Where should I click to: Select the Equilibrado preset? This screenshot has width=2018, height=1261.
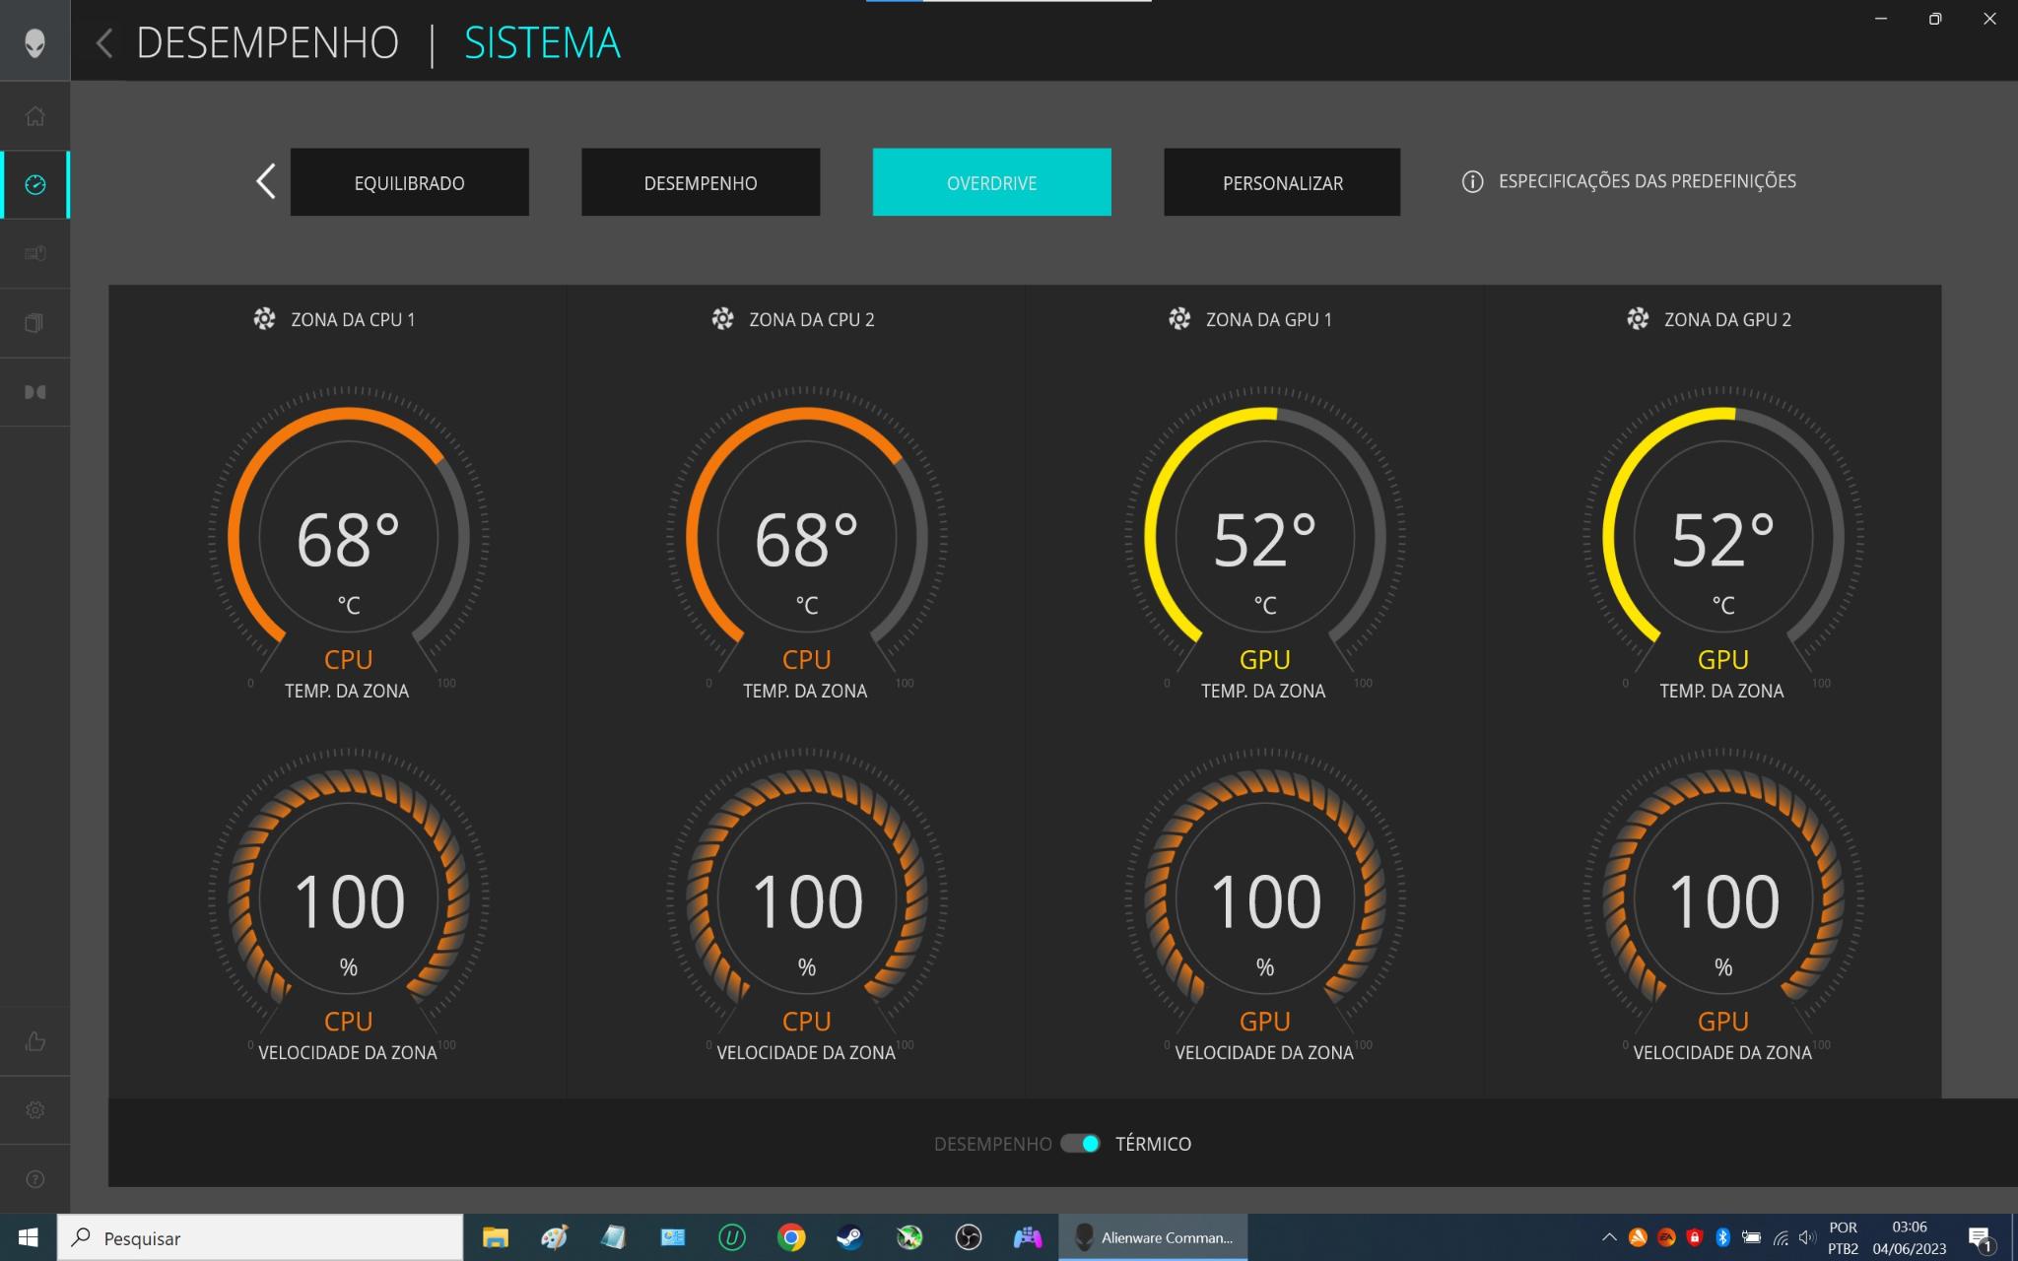tap(409, 182)
